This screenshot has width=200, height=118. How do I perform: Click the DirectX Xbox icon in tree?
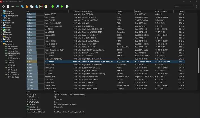4,30
